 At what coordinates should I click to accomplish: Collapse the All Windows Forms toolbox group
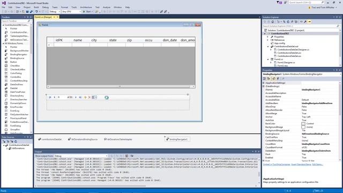[x=3, y=43]
